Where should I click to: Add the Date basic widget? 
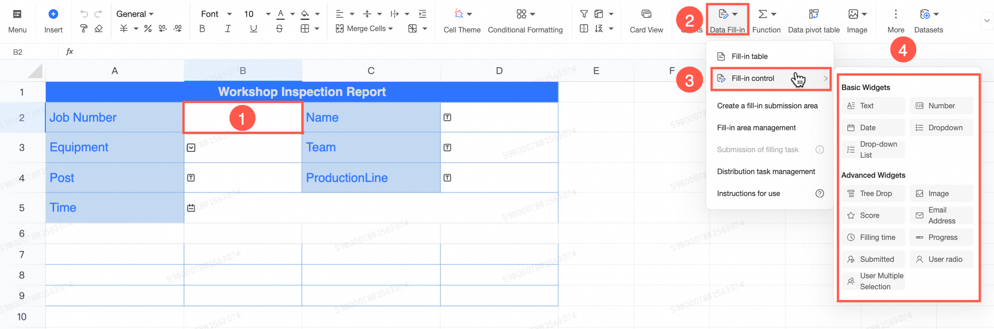coord(873,127)
